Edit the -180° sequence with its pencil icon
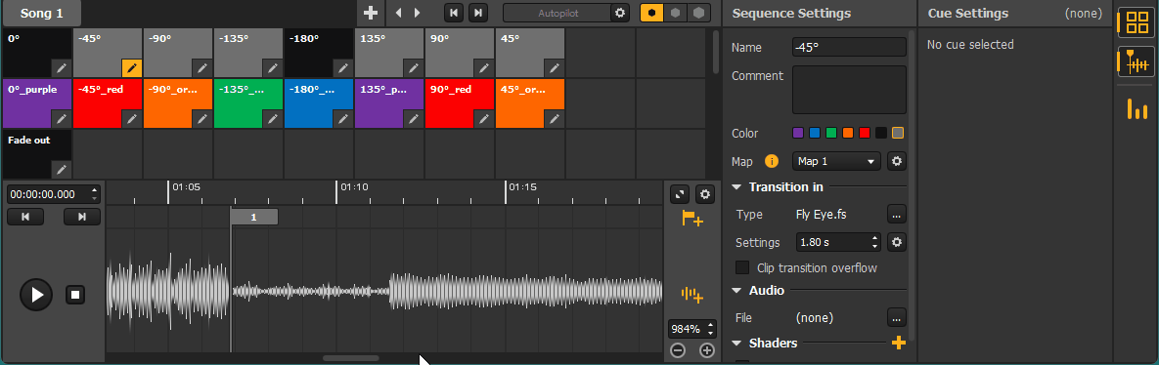 tap(343, 68)
